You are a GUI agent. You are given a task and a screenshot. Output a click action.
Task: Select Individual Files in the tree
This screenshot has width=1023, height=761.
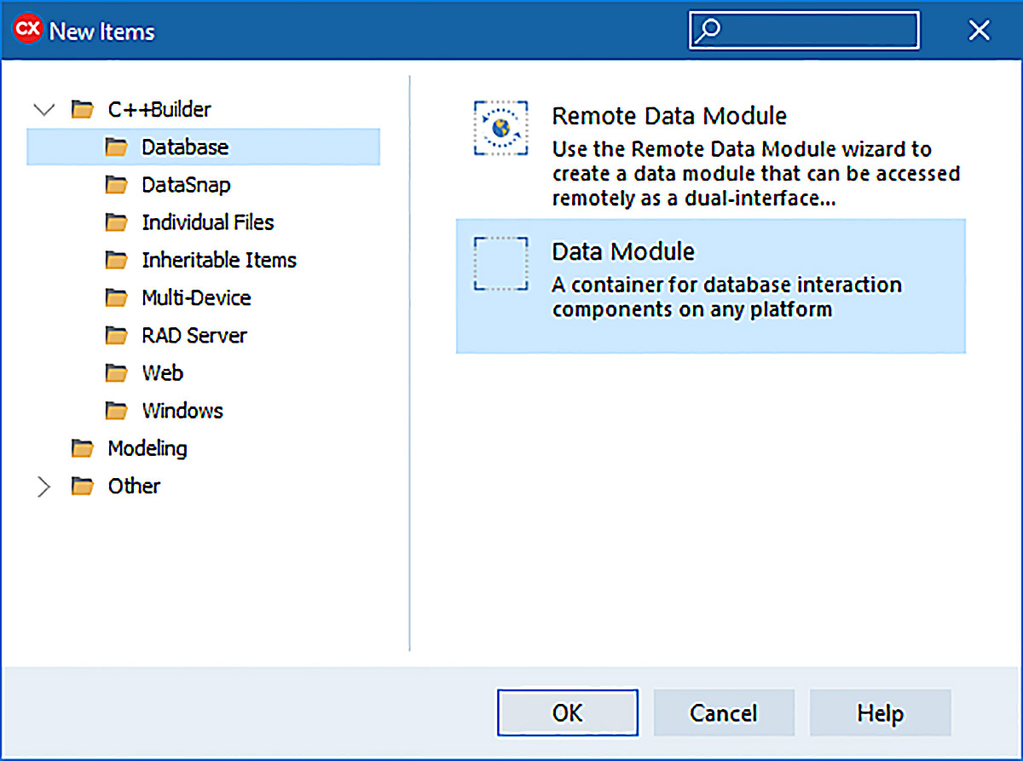point(208,222)
